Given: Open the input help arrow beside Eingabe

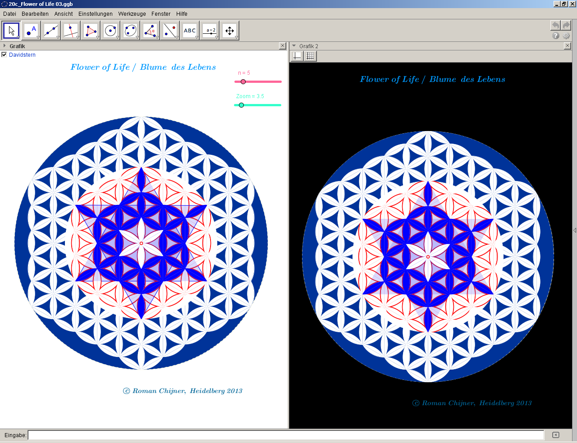Looking at the screenshot, I should point(555,435).
